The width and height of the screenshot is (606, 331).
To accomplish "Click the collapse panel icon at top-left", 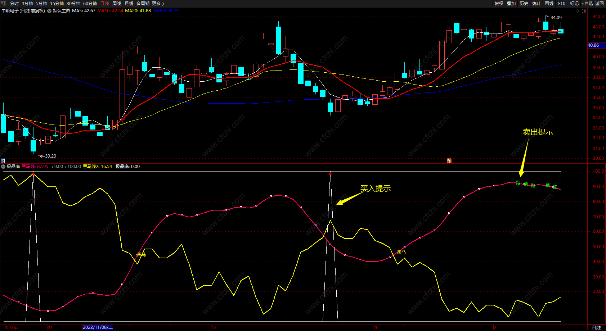I will point(4,3).
